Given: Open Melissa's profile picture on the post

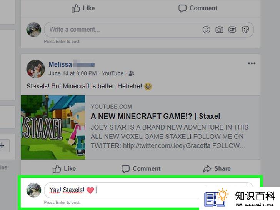Looking at the screenshot, I should click(x=35, y=69).
